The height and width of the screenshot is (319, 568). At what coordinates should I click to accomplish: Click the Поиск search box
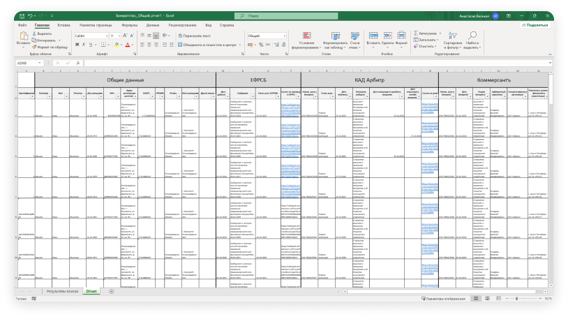click(286, 16)
